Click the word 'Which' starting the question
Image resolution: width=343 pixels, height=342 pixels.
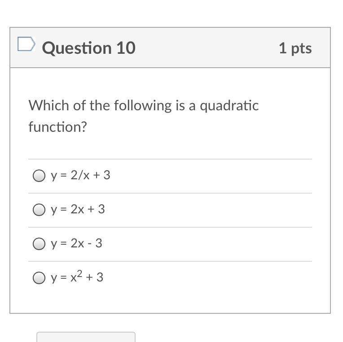44,106
